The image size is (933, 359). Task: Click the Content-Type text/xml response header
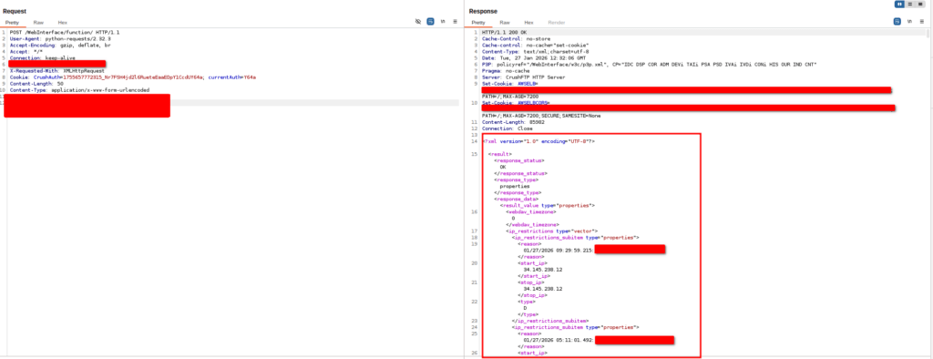coord(535,52)
